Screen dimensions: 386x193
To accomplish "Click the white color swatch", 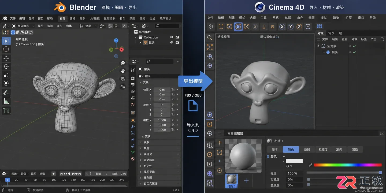I will pos(294,161).
